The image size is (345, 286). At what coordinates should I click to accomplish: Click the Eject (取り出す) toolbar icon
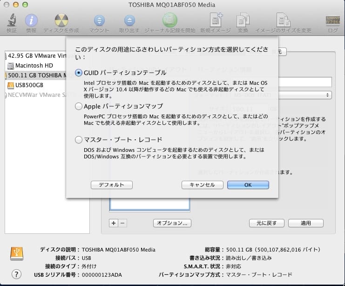click(129, 20)
